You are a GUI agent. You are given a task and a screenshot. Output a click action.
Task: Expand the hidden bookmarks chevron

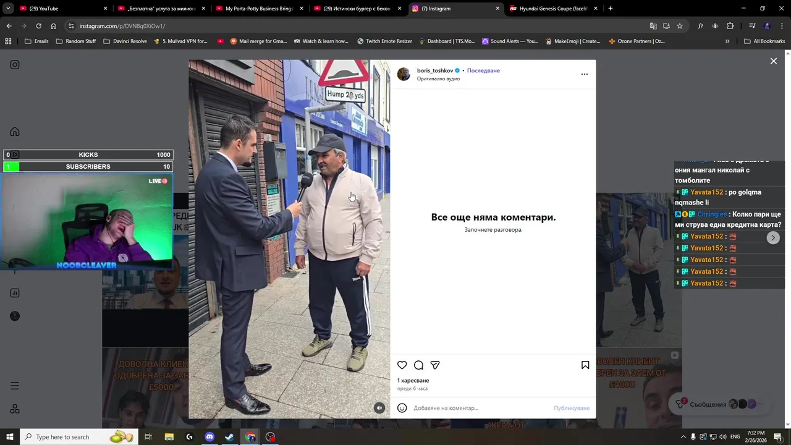coord(727,41)
